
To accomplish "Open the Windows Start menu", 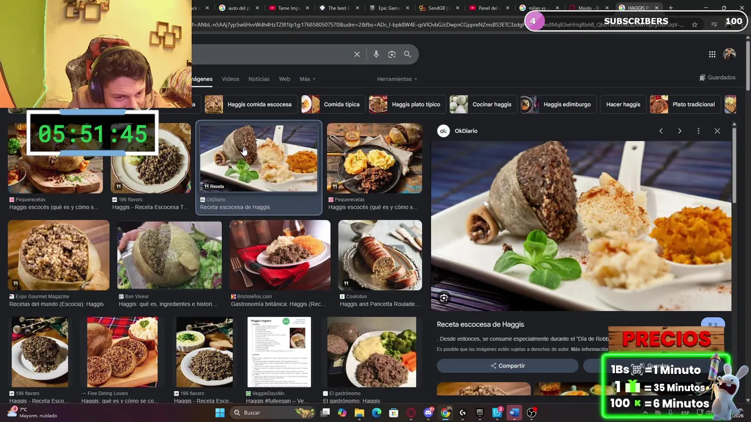I will tap(220, 413).
